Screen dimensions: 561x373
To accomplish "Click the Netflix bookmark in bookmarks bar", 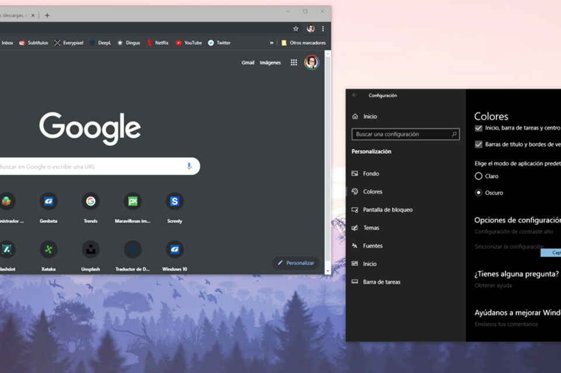I will tap(157, 43).
